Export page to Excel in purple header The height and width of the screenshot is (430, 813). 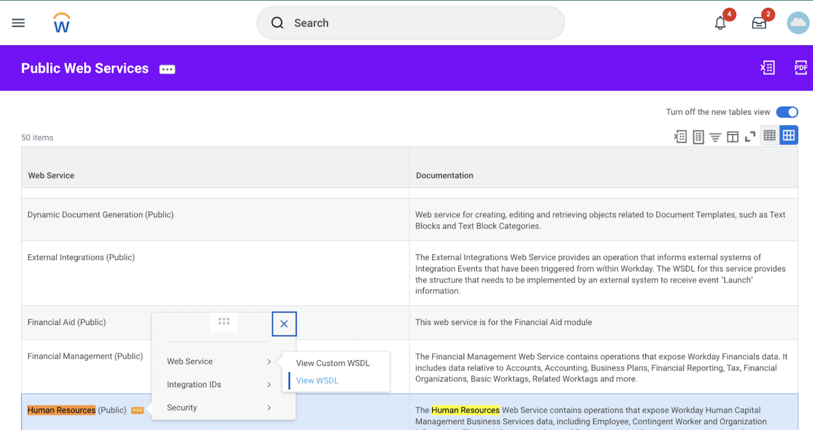coord(767,68)
